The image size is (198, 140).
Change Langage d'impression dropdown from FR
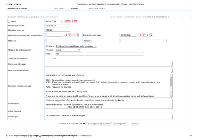point(82,124)
